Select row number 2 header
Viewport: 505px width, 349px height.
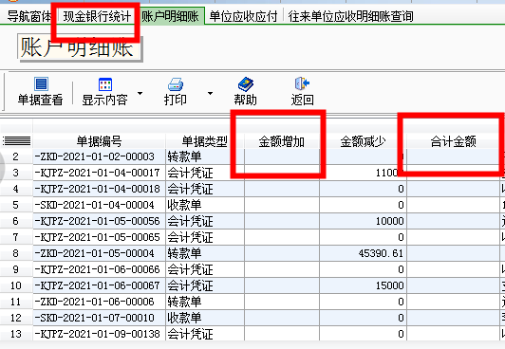point(16,156)
